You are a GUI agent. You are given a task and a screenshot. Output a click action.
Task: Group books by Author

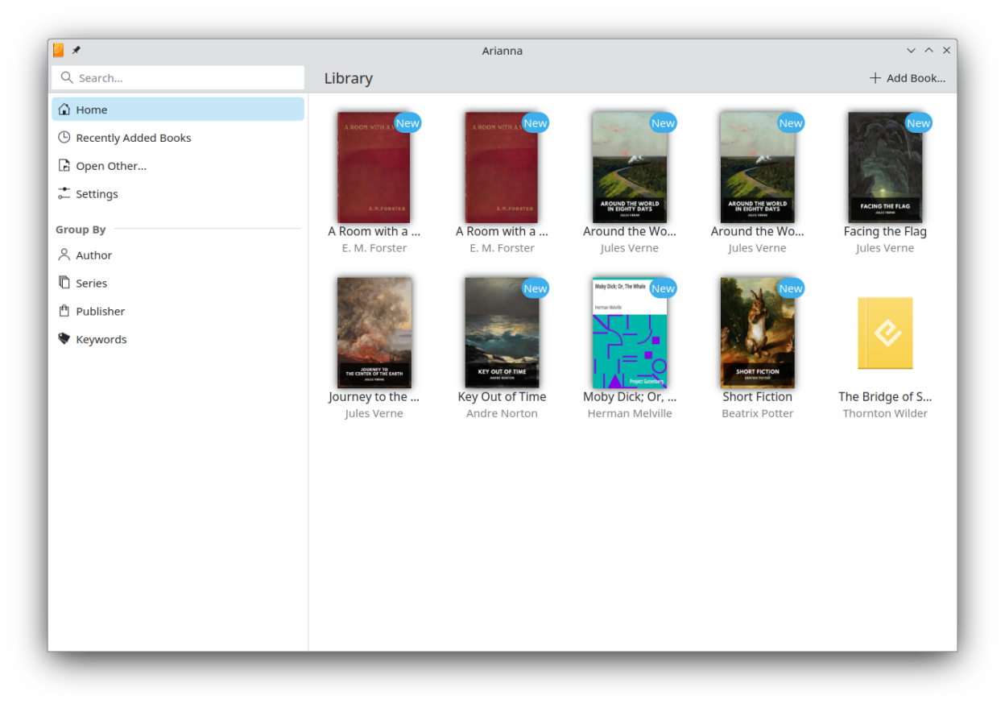[x=93, y=255]
